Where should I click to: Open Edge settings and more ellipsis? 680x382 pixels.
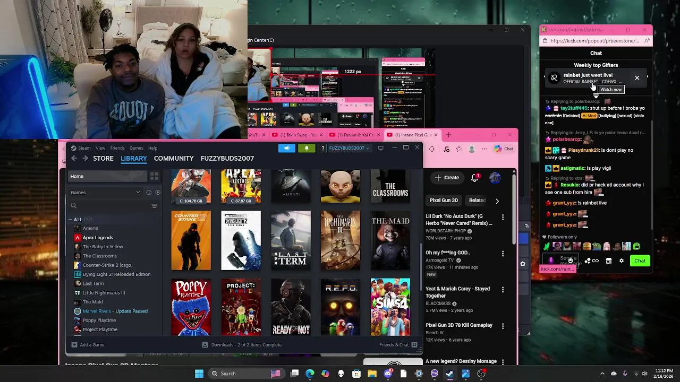tap(484, 149)
